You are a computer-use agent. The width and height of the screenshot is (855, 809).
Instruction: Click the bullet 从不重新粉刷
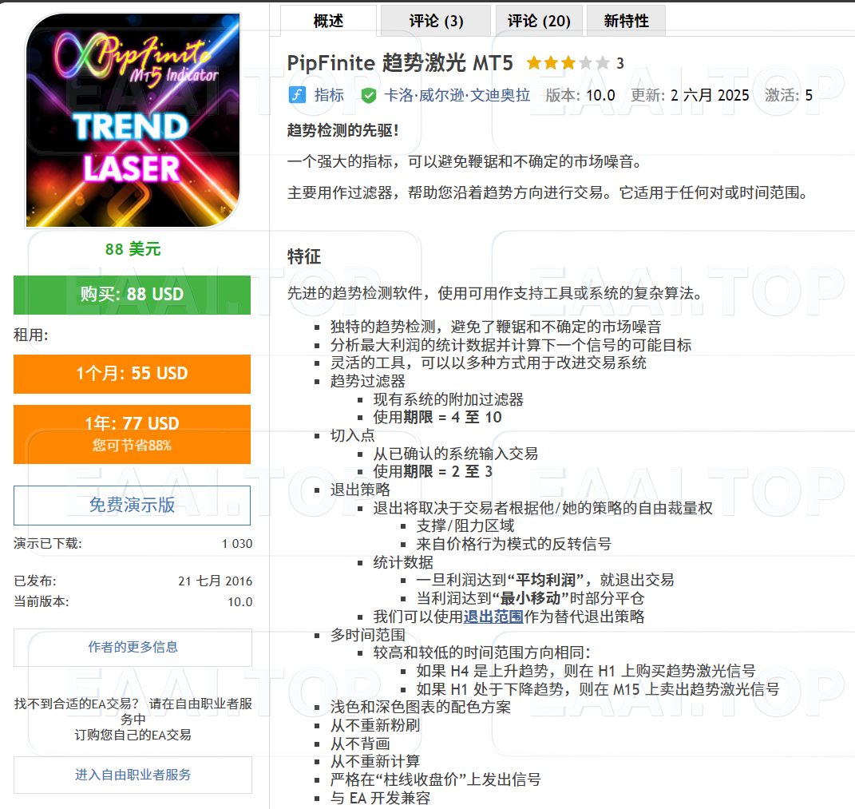click(375, 725)
